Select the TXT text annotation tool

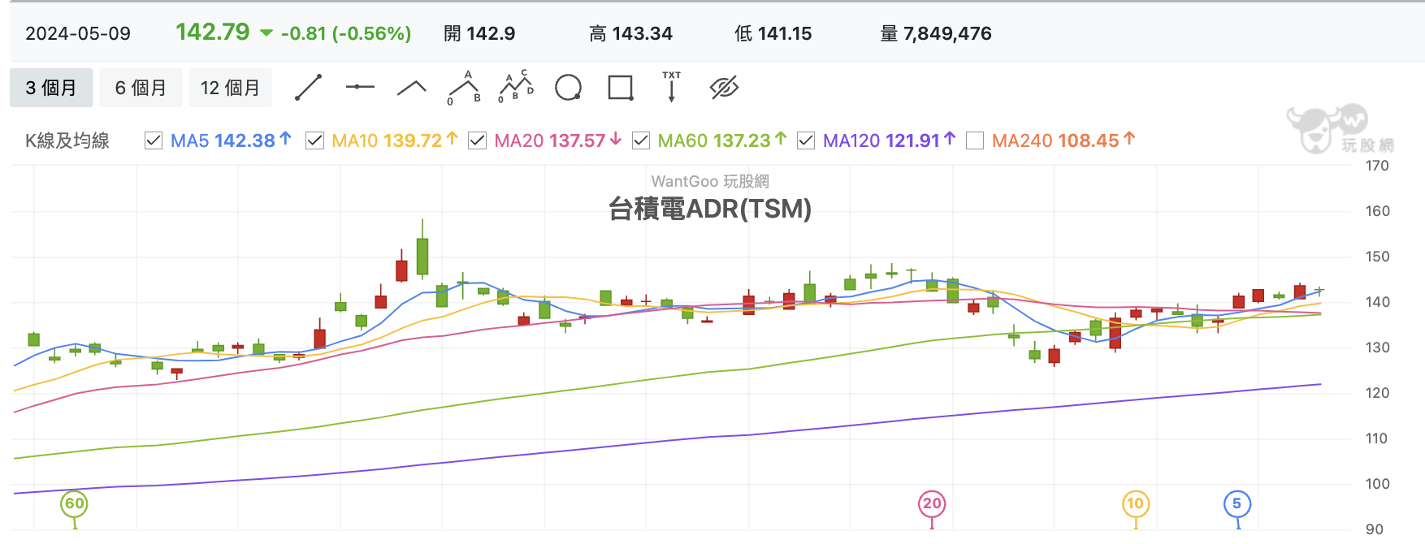pos(672,86)
